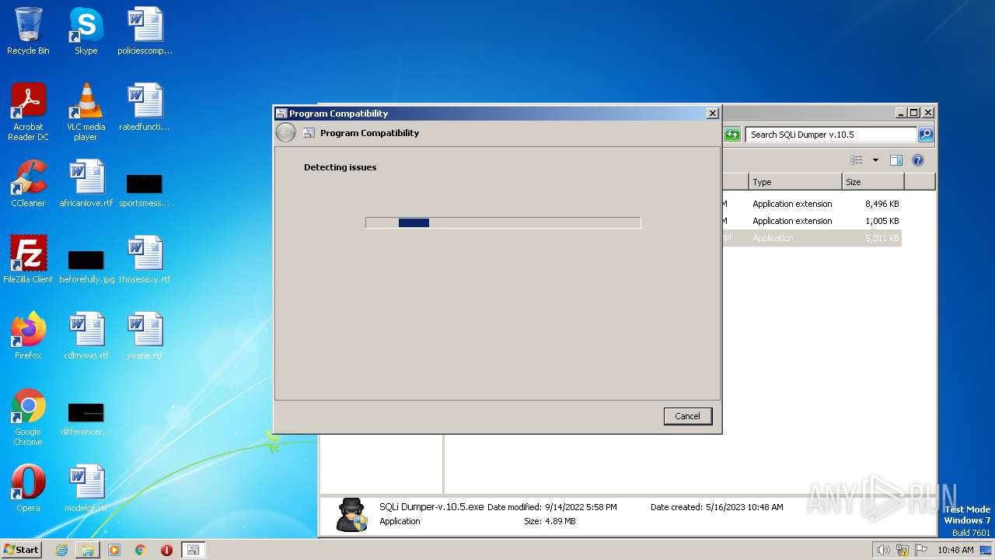995x560 pixels.
Task: Open the Action Center flag icon
Action: pos(920,550)
